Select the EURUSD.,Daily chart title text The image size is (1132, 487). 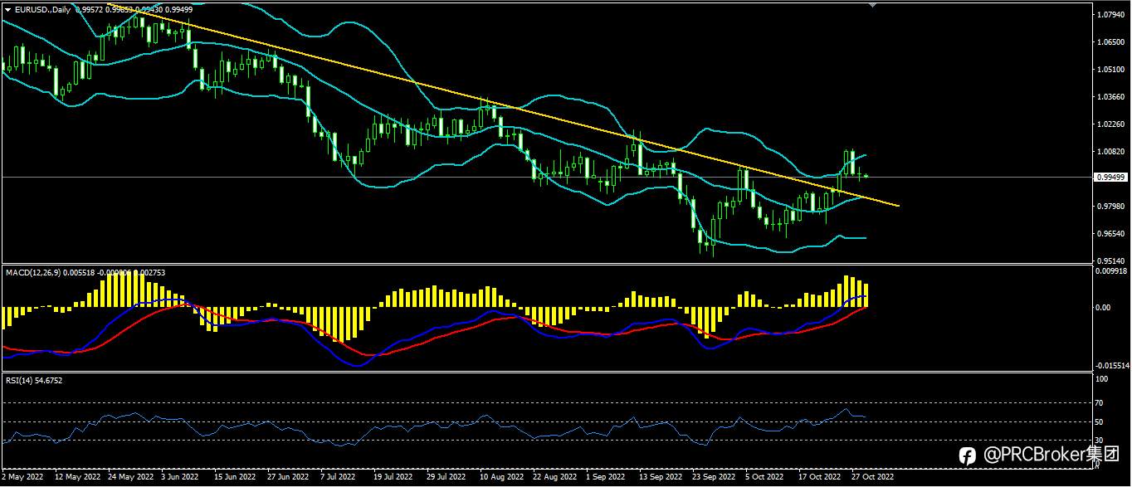pos(42,8)
